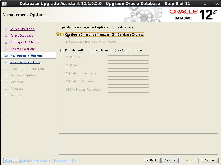221x165 pixels.
Task: Click the Recovery Options step label
Action: pyautogui.click(x=24, y=75)
